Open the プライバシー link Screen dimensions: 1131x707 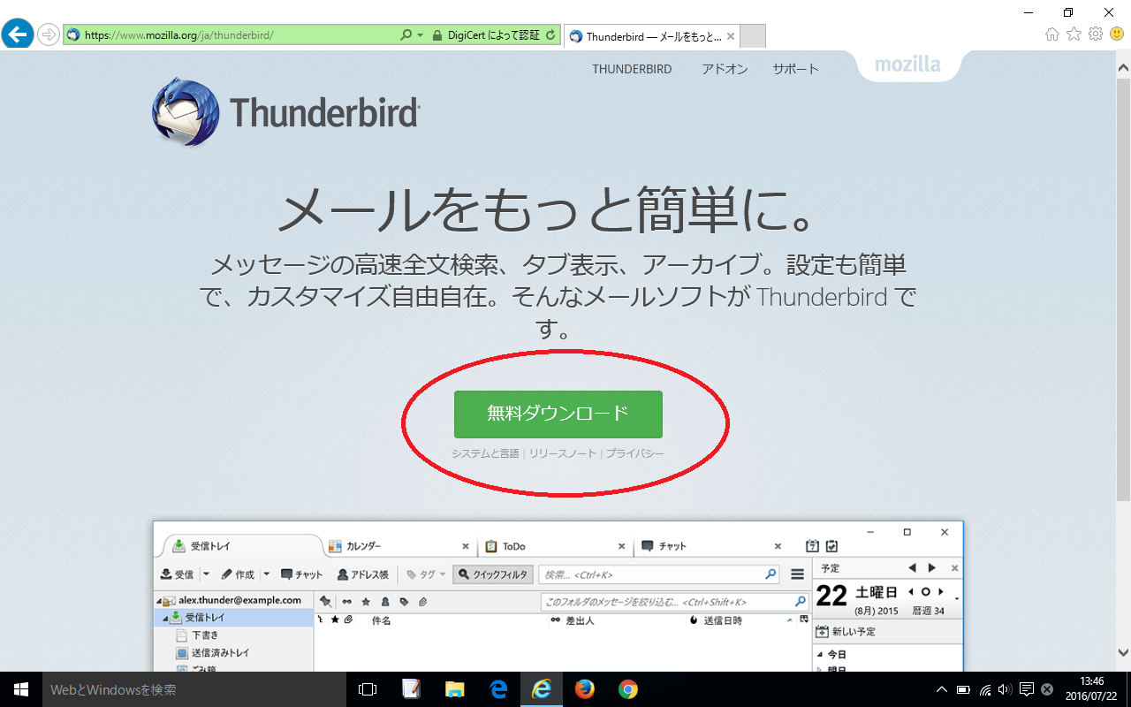coord(634,453)
